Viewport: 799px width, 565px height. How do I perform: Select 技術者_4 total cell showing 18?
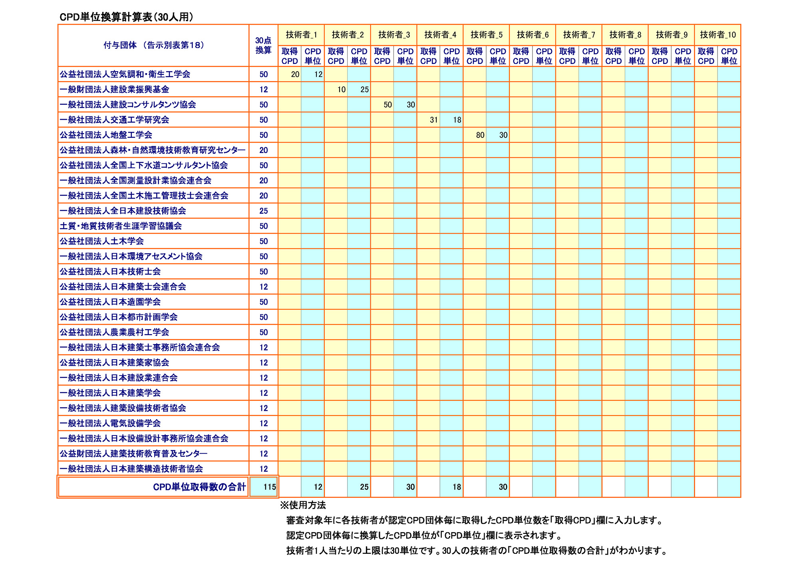pyautogui.click(x=452, y=487)
